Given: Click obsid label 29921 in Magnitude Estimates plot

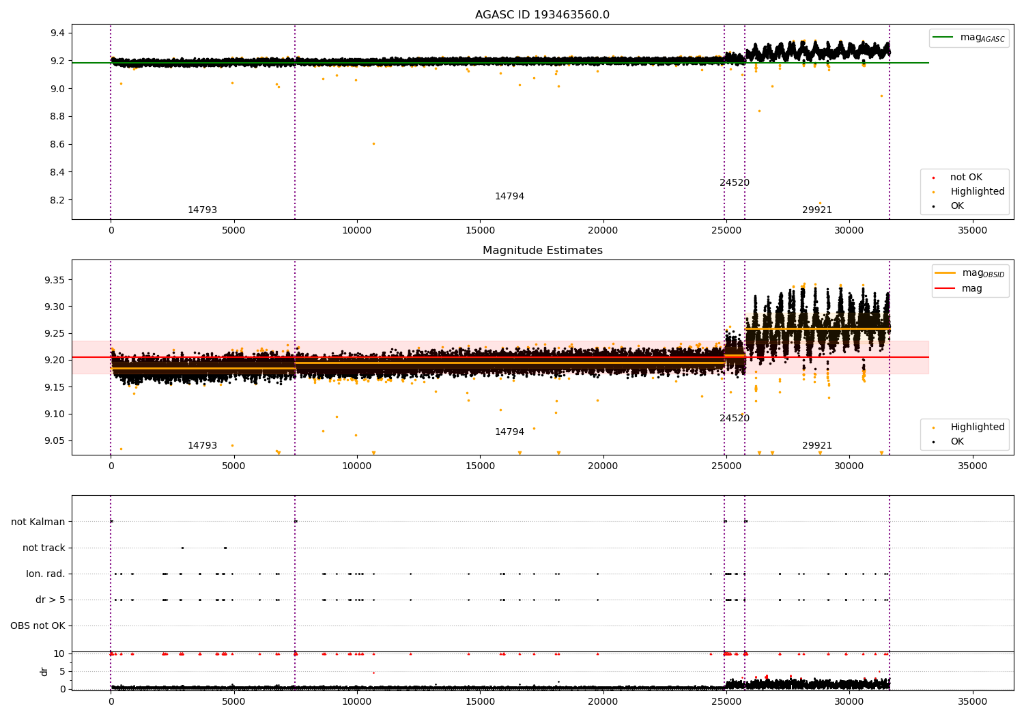Looking at the screenshot, I should [817, 446].
